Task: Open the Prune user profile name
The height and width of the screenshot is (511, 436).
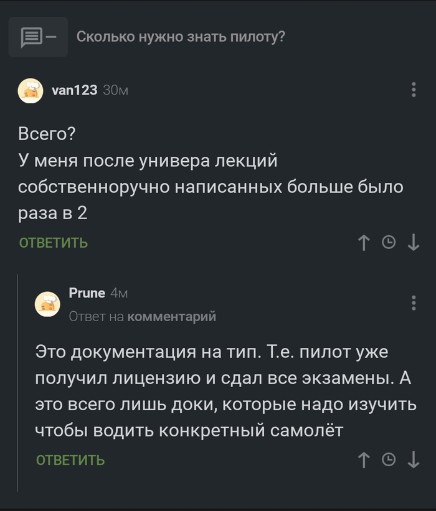Action: tap(87, 293)
